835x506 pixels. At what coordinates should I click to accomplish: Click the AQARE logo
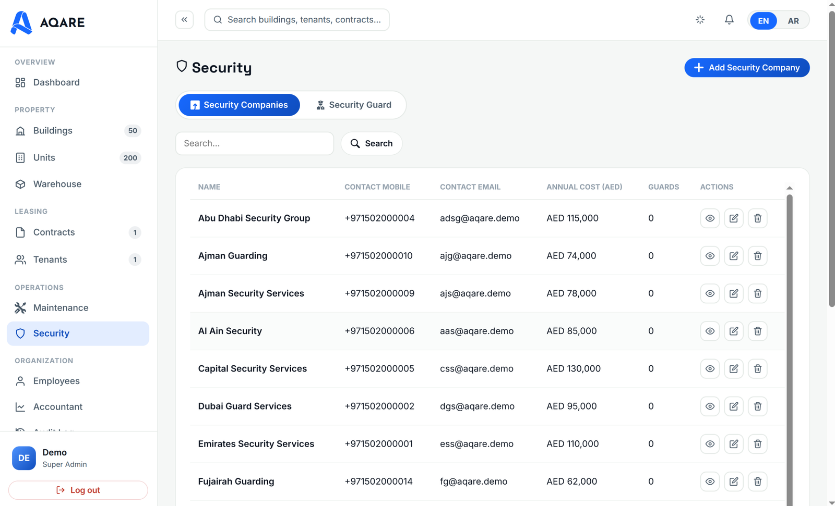click(47, 22)
